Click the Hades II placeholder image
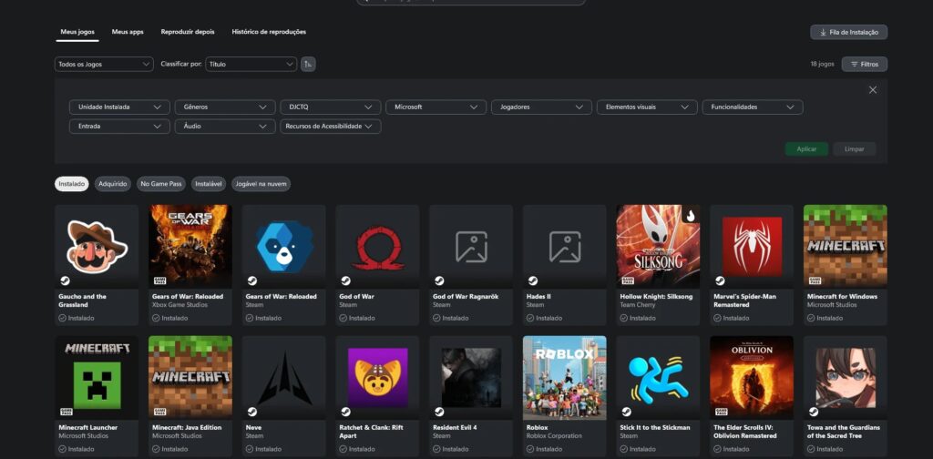933x459 pixels. click(565, 247)
